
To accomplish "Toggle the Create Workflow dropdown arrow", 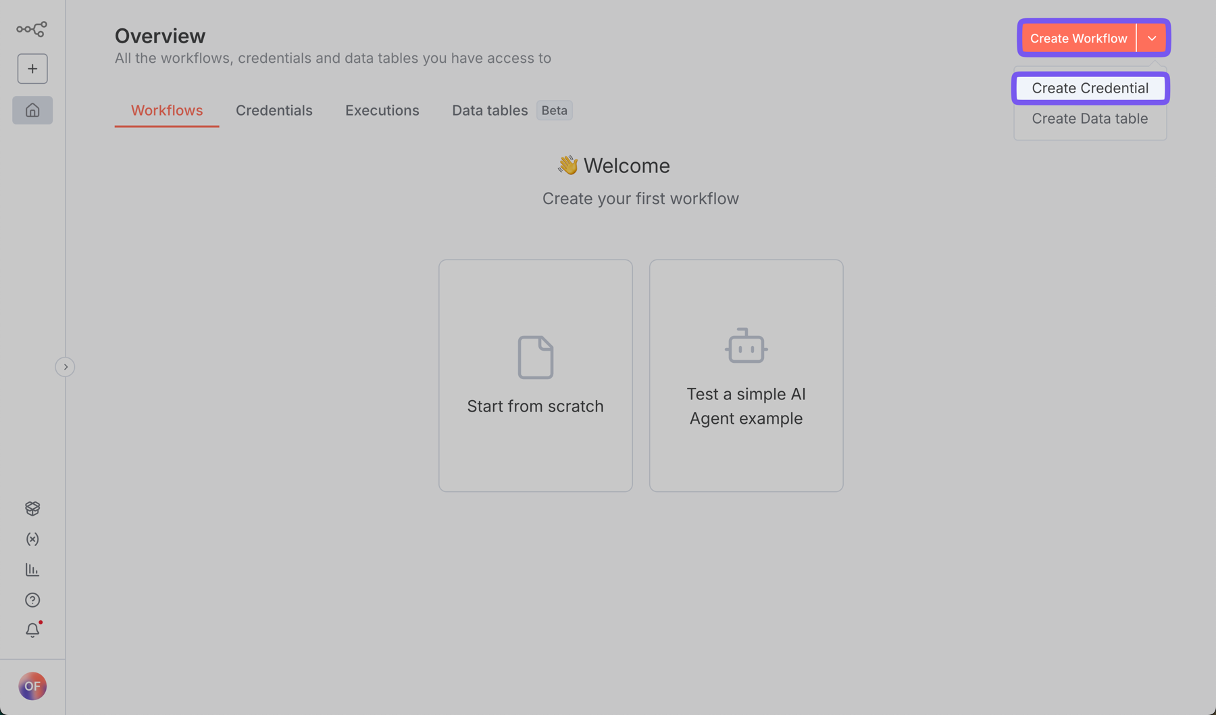I will click(x=1152, y=39).
